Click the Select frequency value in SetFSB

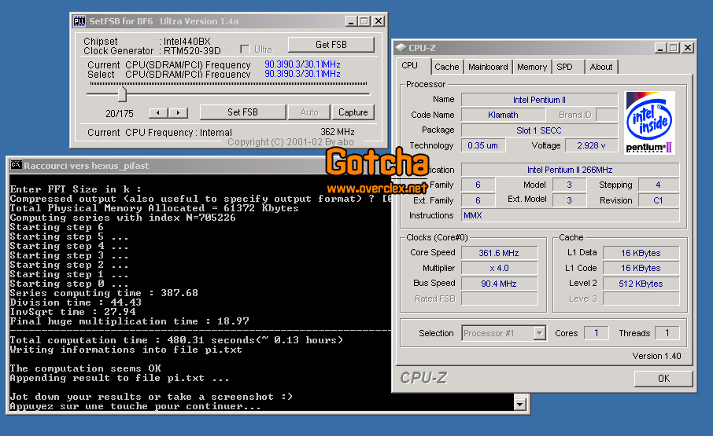point(302,74)
